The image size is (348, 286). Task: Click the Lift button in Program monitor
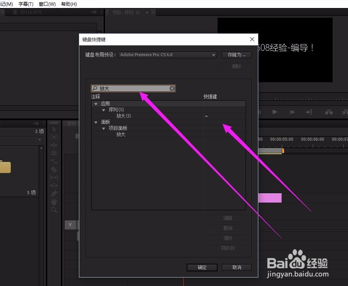point(329,112)
